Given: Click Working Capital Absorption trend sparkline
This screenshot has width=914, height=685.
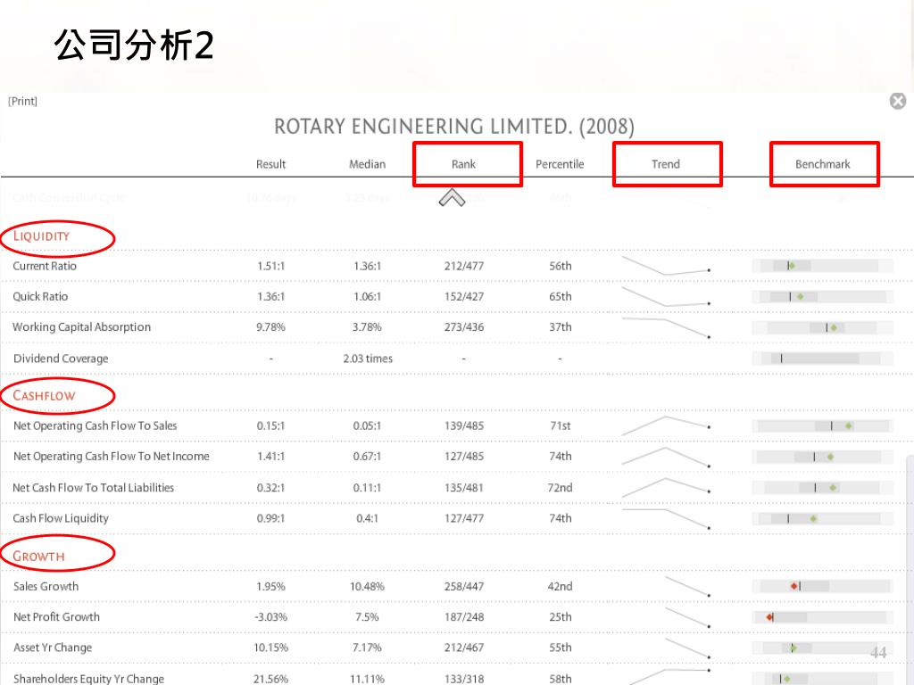Looking at the screenshot, I should click(x=666, y=327).
